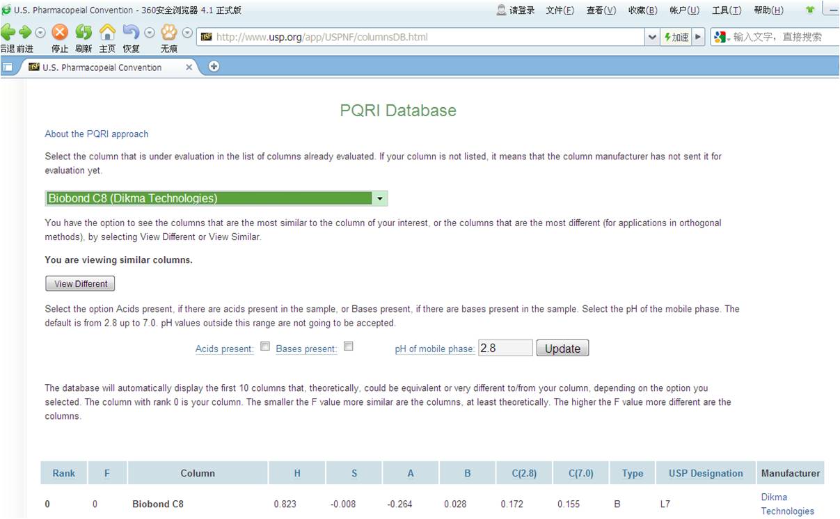Screen dimensions: 840x519
Task: Enable traceless browsing with the paw icon
Action: [x=169, y=32]
